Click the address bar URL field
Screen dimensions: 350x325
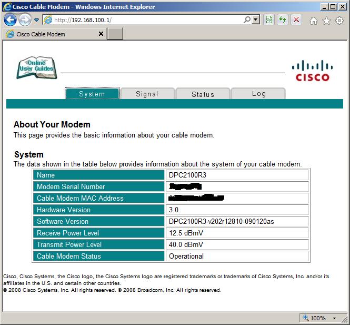tap(143, 20)
